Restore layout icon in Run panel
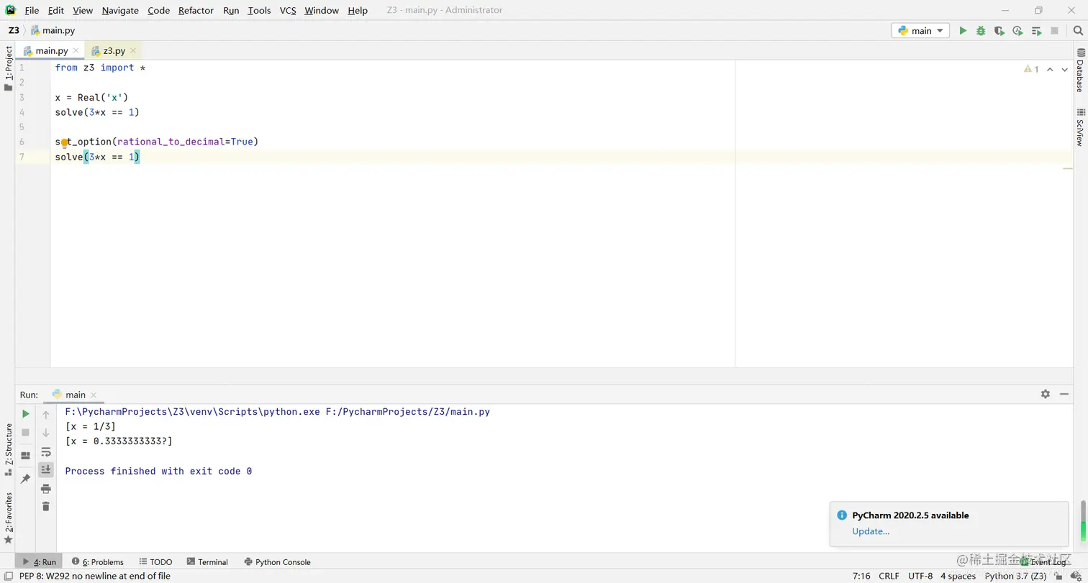1088x583 pixels. coord(26,456)
